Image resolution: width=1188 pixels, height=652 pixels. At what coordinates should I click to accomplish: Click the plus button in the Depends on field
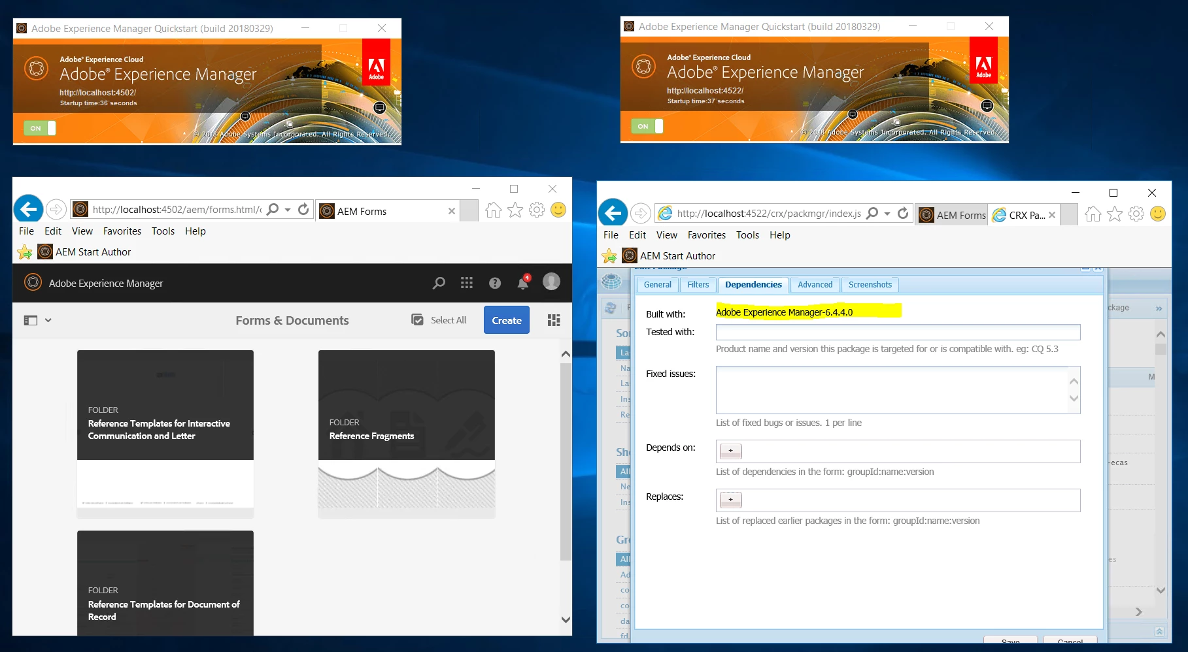[730, 451]
